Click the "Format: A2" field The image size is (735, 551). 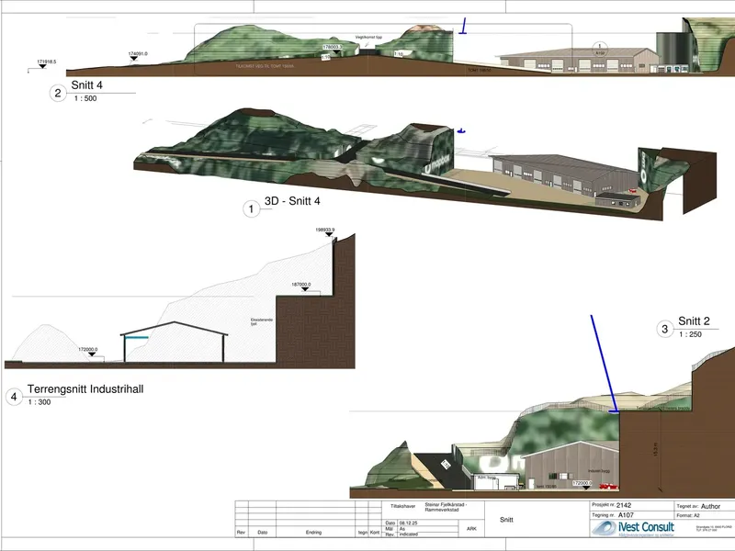[x=687, y=515]
